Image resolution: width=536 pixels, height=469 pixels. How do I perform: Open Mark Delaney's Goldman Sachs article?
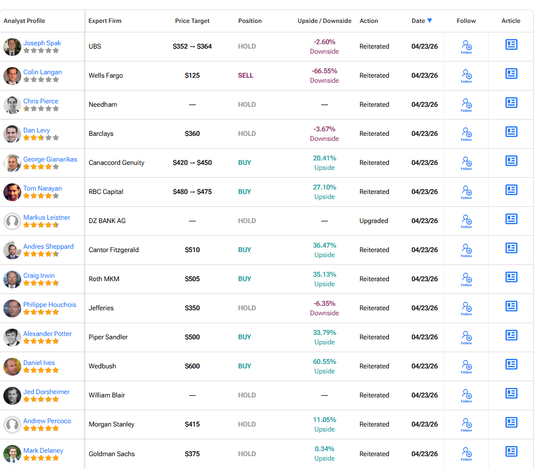[511, 452]
